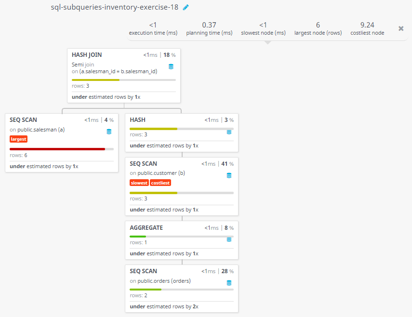This screenshot has height=317, width=412.
Task: Click the database icon in the Hash Join node
Action: 171,67
